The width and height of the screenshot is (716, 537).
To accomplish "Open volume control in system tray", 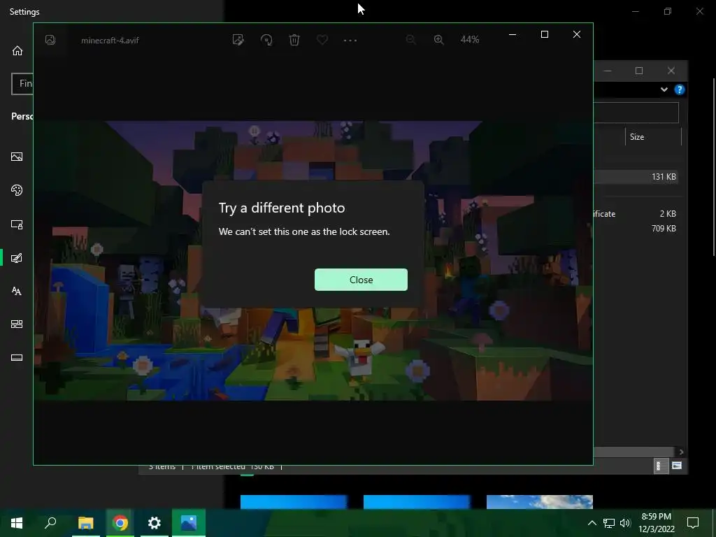I will click(625, 523).
